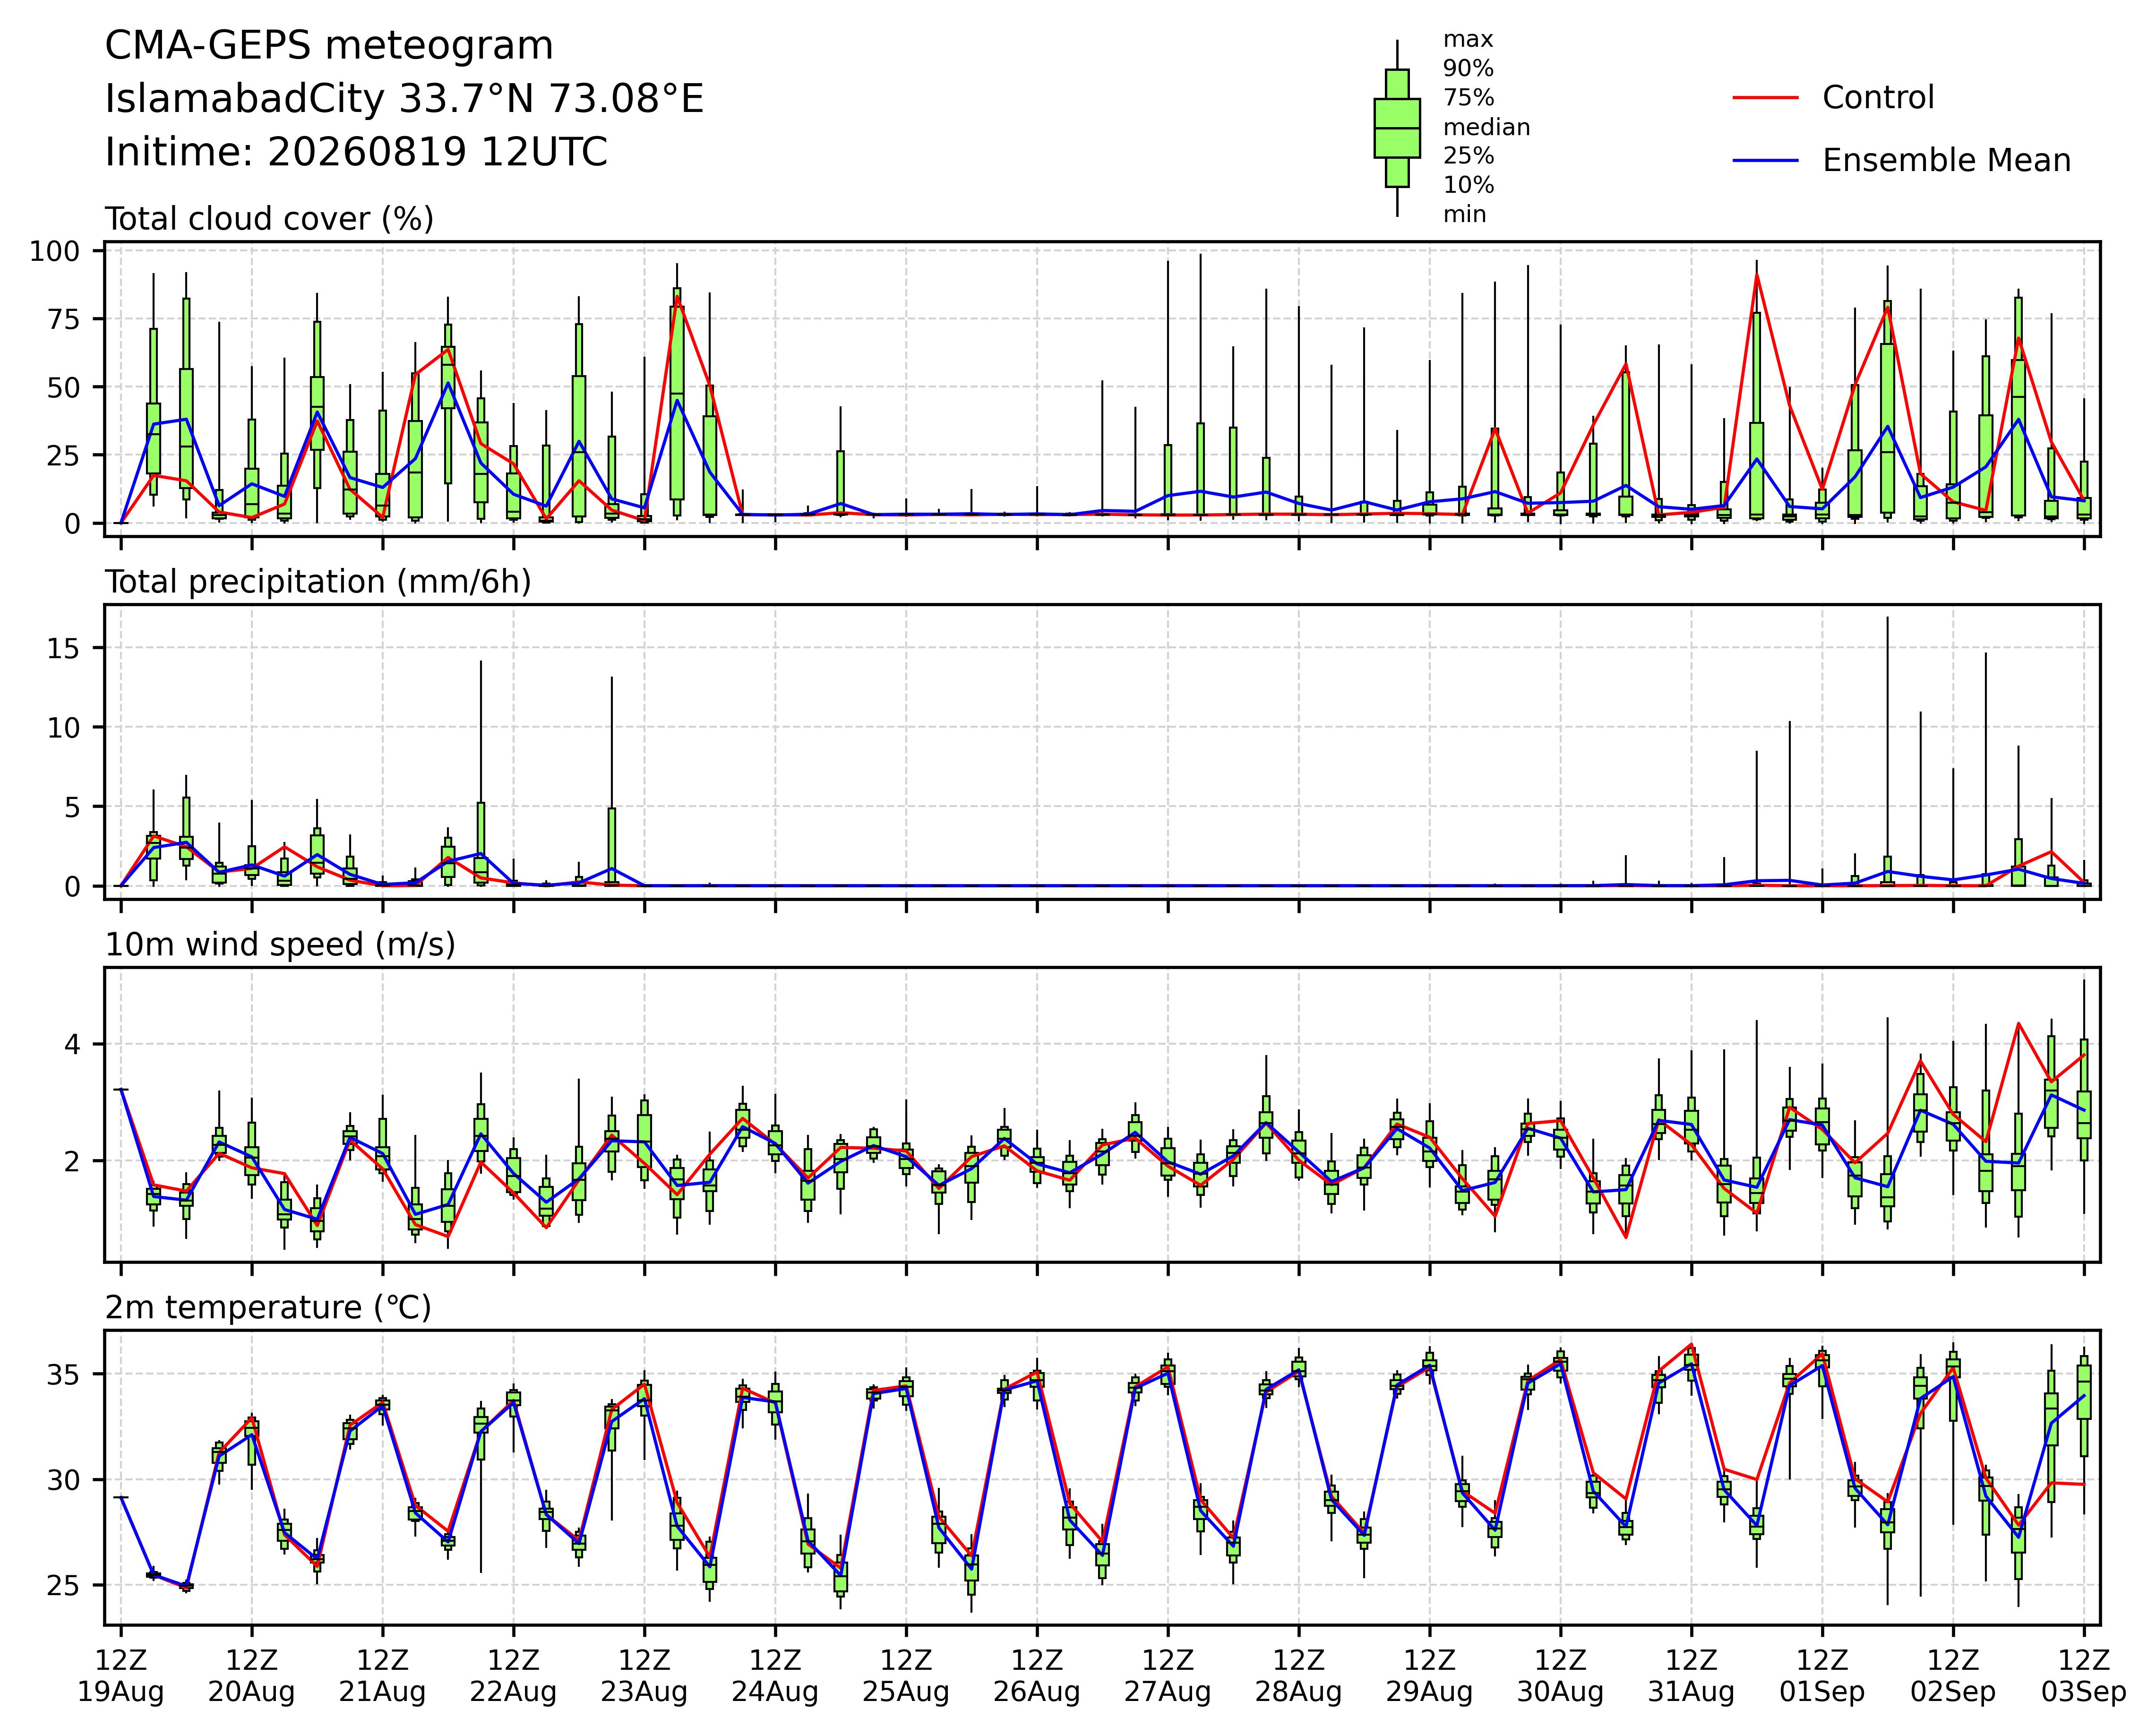The height and width of the screenshot is (1735, 2156).
Task: Select the 2m temperature (℃) panel title
Action: coord(268,1308)
